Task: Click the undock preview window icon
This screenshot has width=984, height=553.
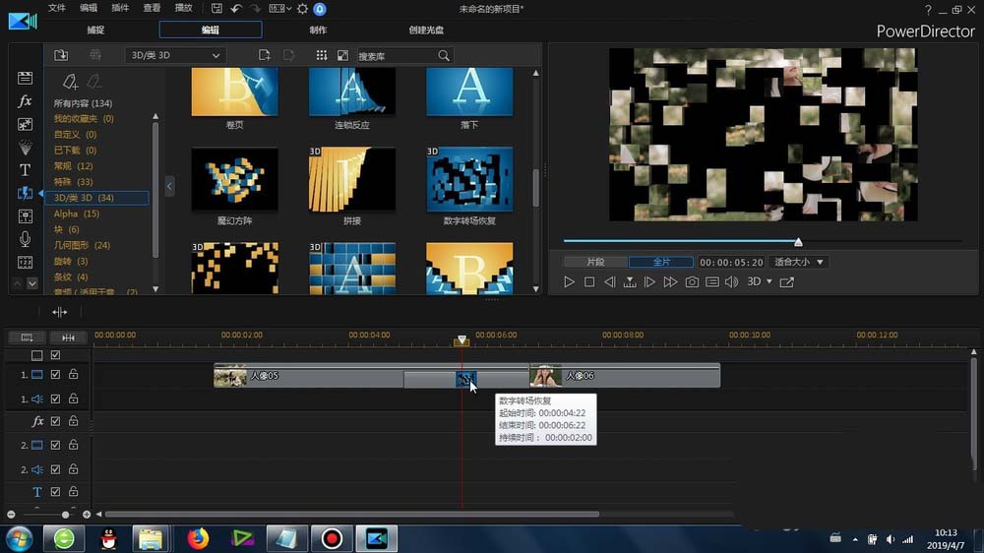Action: [786, 282]
